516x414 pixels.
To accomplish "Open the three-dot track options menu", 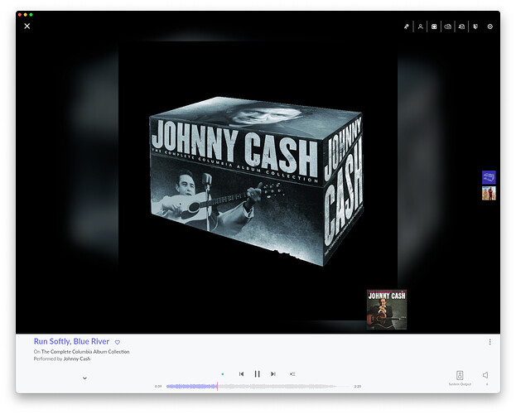I will point(490,342).
